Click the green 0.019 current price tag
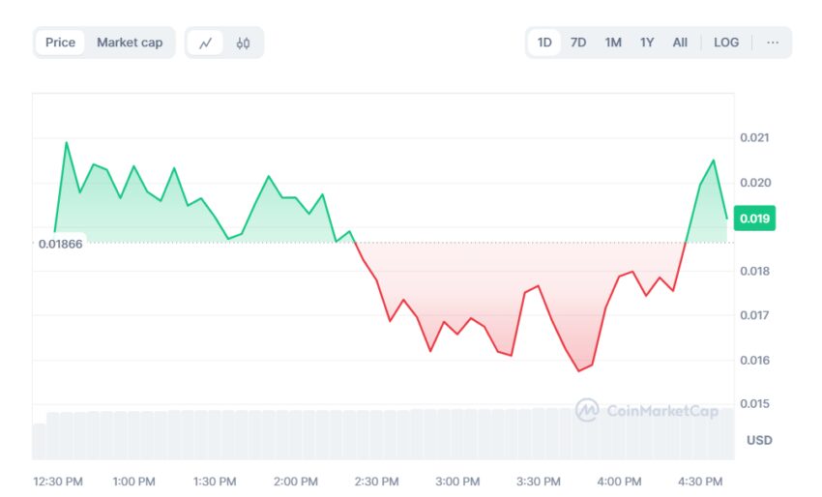Viewport: 822px width, 497px height. (x=754, y=219)
